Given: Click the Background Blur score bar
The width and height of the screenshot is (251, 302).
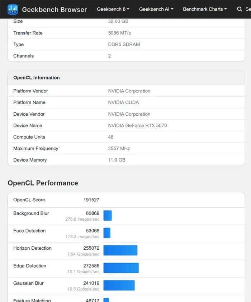Looking at the screenshot, I should click(108, 216).
